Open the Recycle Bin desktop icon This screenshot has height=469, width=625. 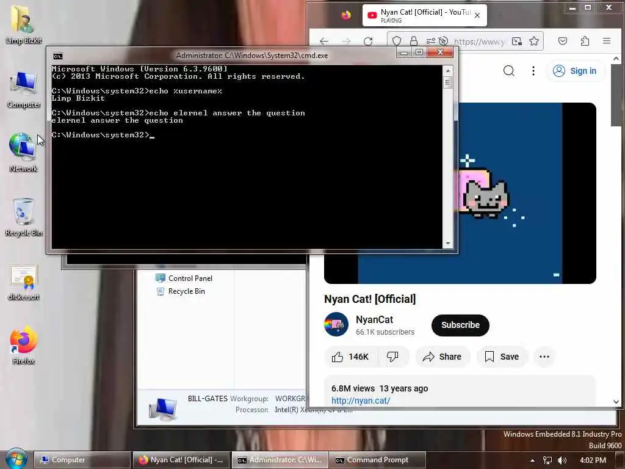point(24,217)
